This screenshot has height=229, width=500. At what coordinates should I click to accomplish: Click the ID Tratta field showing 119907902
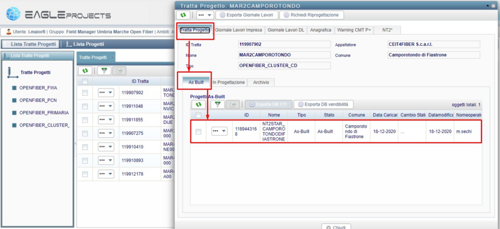click(x=284, y=45)
